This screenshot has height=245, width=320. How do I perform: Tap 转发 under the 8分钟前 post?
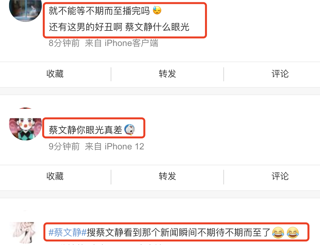(x=167, y=74)
